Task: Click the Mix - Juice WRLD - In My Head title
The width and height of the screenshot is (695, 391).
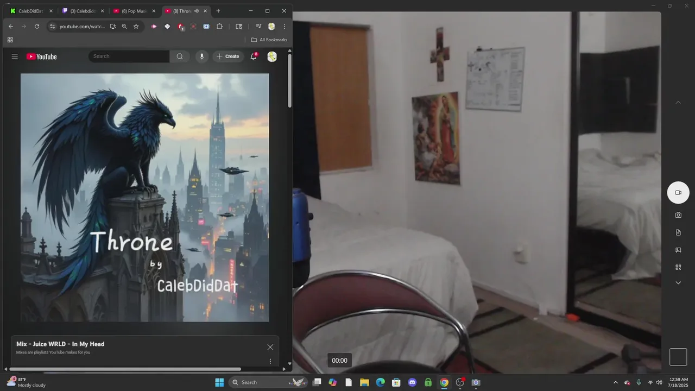Action: click(x=60, y=344)
